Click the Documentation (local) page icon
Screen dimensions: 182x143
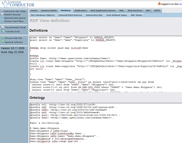[3, 27]
